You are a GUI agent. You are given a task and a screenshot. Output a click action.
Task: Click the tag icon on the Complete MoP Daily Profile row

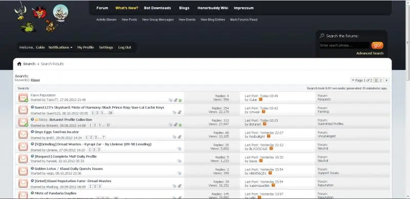(x=179, y=161)
